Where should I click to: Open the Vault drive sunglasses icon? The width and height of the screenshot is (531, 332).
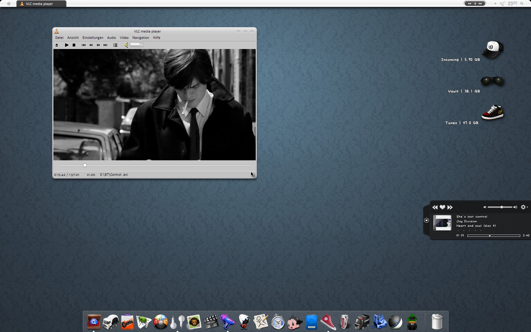pyautogui.click(x=492, y=81)
